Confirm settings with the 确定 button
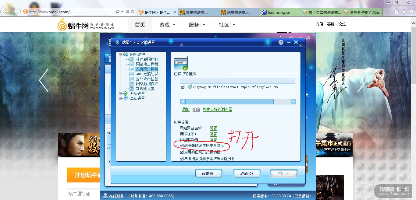The image size is (416, 200). (x=208, y=174)
